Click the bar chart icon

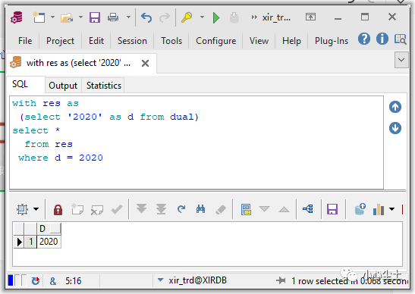[379, 209]
